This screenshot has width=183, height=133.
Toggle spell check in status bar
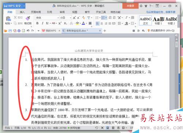74,128
